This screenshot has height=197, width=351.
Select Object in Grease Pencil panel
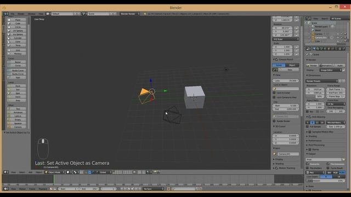click(292, 65)
